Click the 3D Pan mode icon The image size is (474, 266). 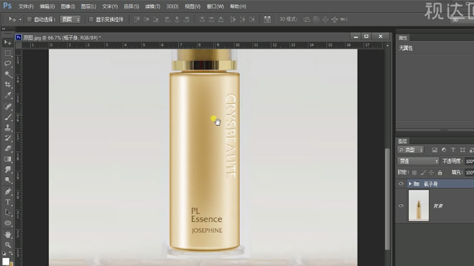pyautogui.click(x=325, y=20)
